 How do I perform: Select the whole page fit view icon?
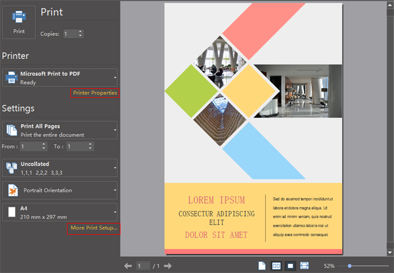tap(290, 266)
